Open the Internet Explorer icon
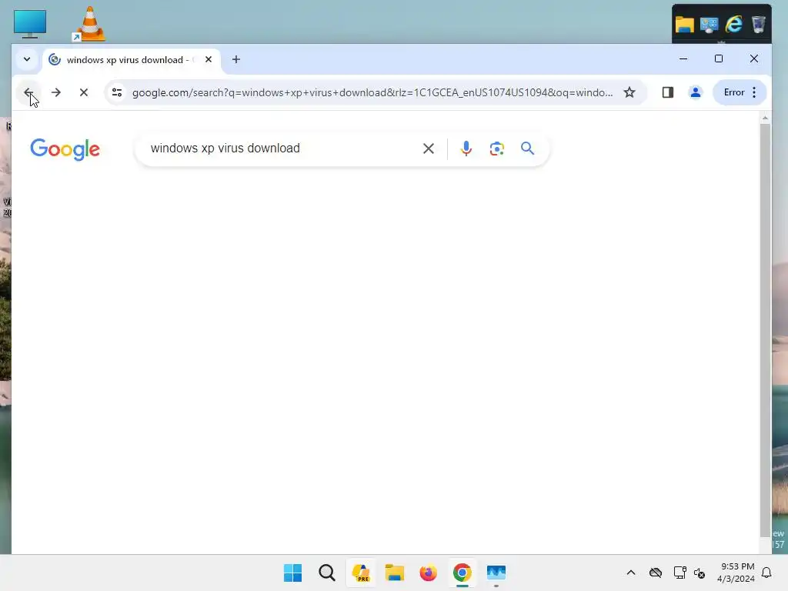Viewport: 788px width, 591px height. point(733,24)
